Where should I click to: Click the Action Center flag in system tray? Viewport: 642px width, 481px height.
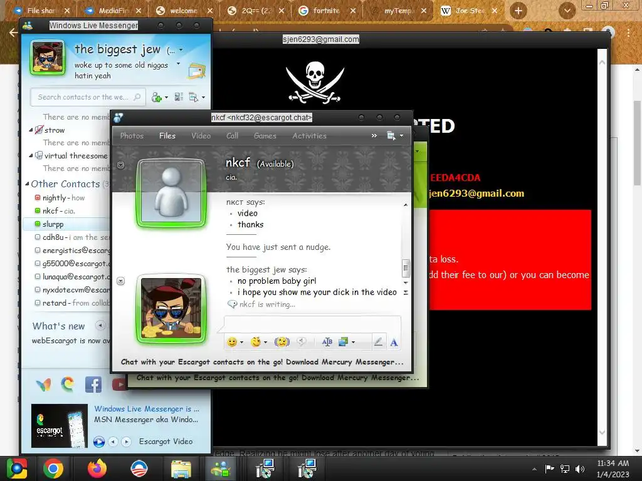[x=549, y=468]
